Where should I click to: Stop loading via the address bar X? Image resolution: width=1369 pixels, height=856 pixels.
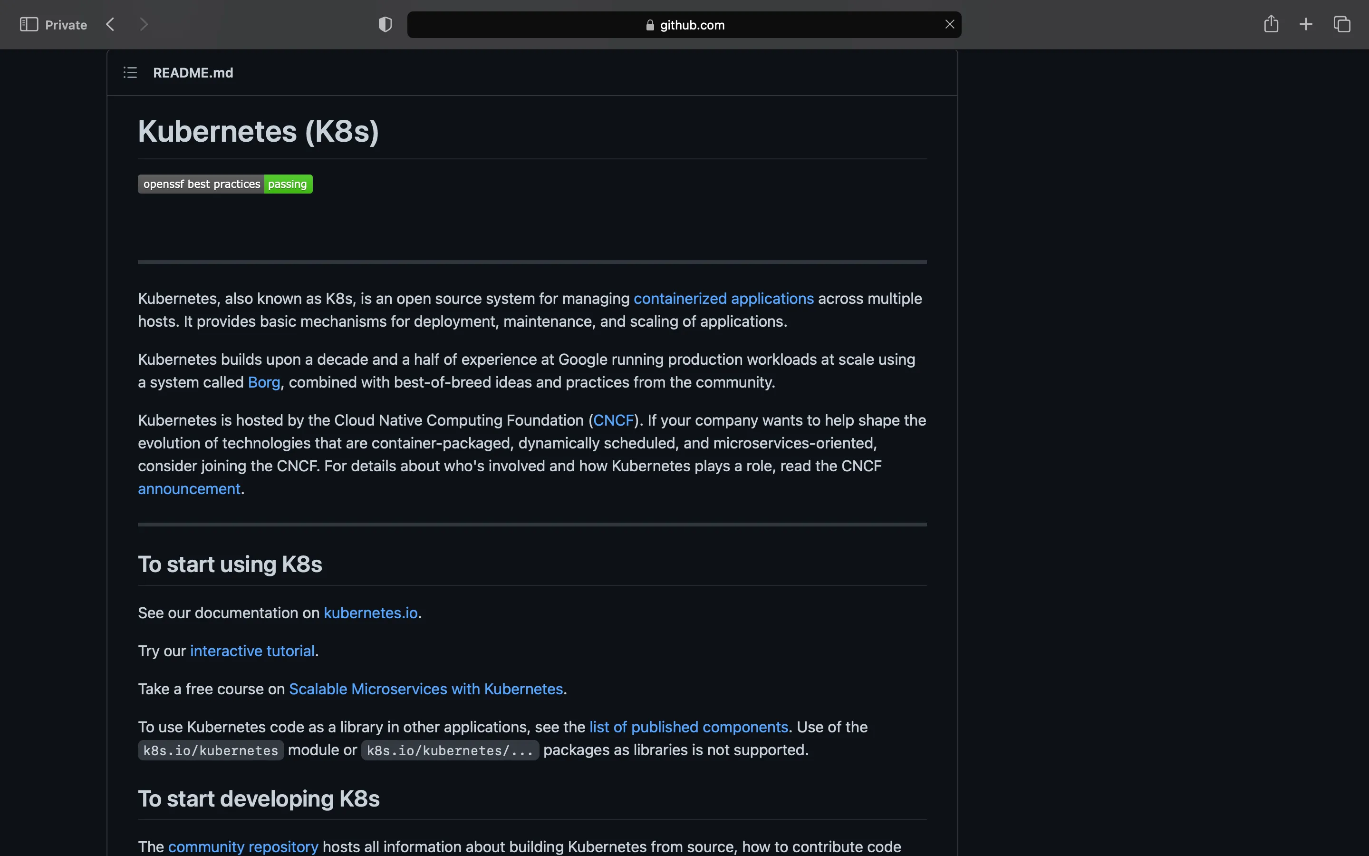tap(950, 24)
